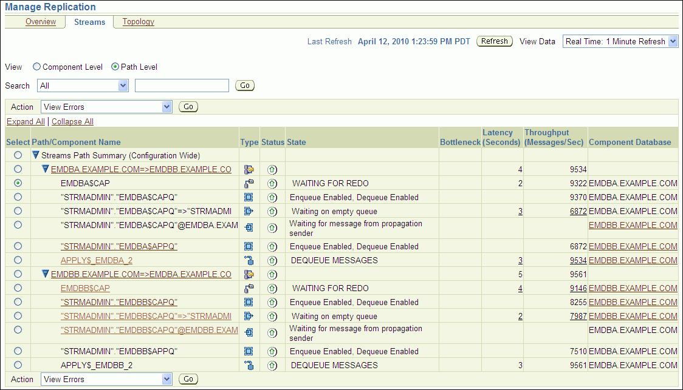683x390 pixels.
Task: Click the propagation type icon in Waiting on empty queue EMDBB row
Action: 248,316
